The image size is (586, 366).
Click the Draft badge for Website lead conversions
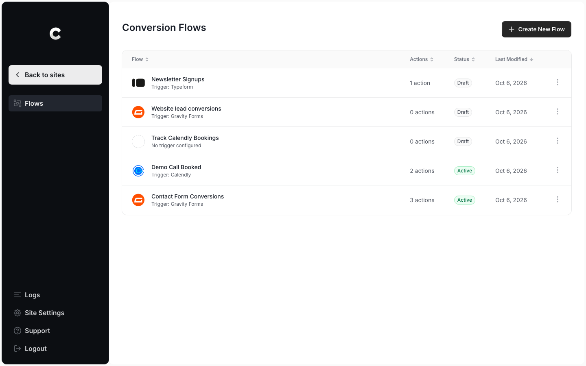tap(463, 112)
